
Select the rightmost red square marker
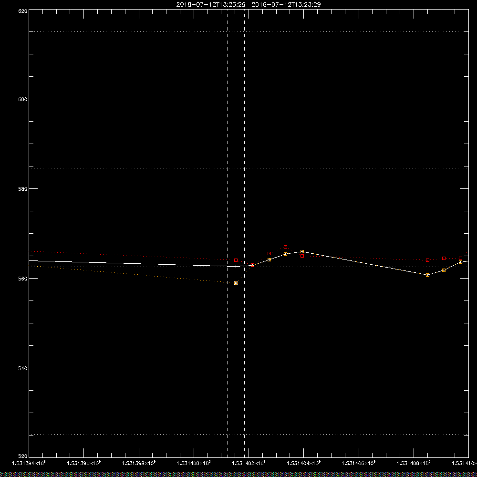coord(460,258)
